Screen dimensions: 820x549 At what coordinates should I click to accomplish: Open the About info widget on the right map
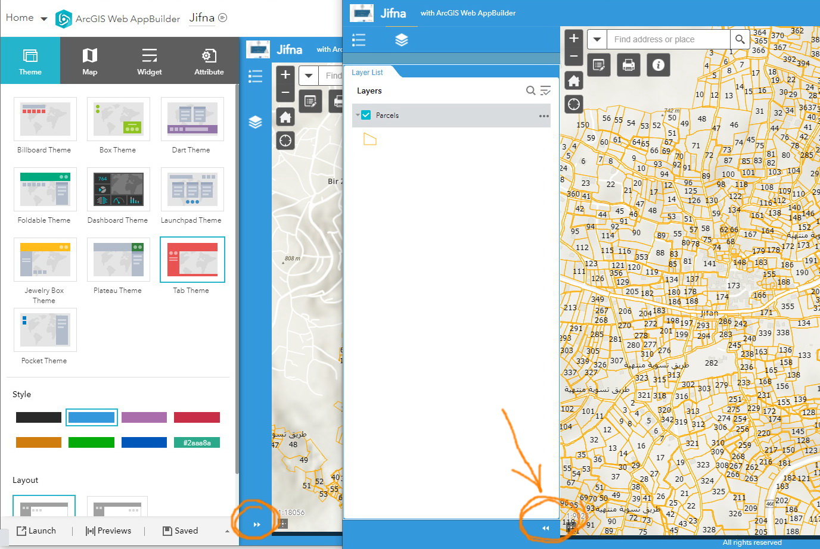(x=659, y=65)
